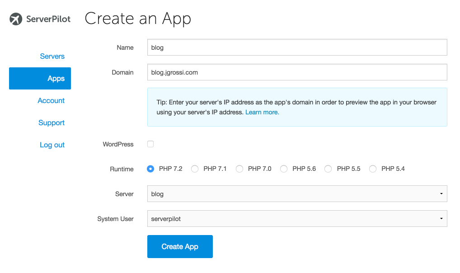
Task: Click the WordPress field label
Action: [x=118, y=144]
